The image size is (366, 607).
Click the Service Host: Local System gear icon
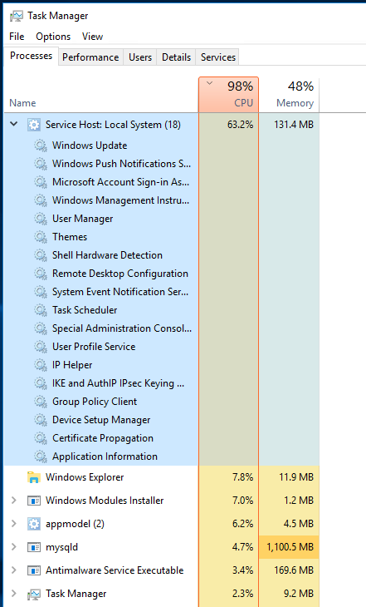(x=34, y=125)
